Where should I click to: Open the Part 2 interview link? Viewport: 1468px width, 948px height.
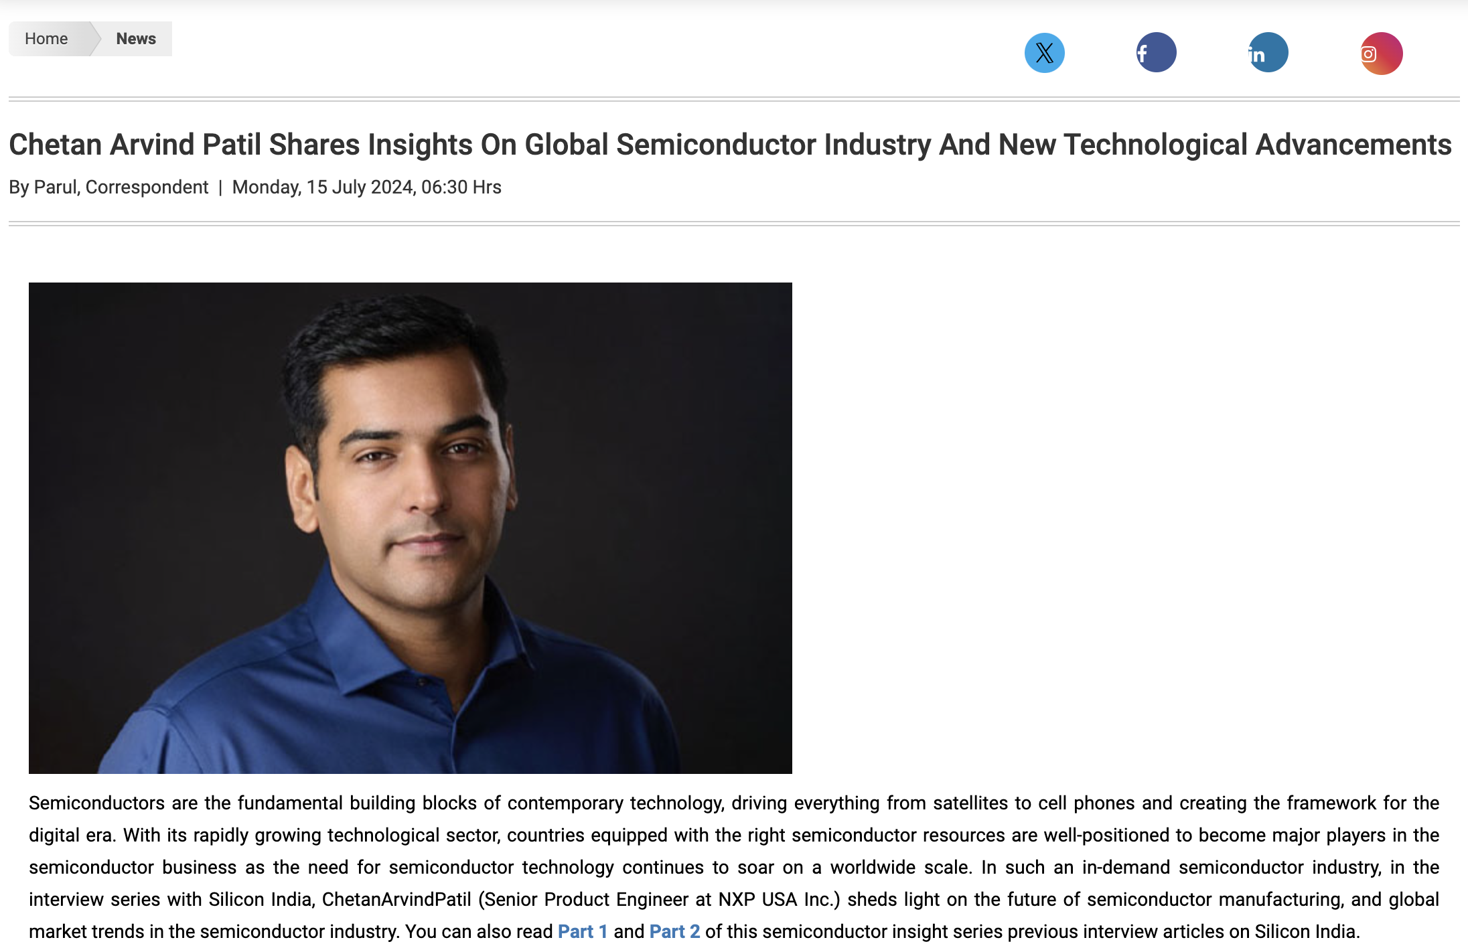(674, 931)
